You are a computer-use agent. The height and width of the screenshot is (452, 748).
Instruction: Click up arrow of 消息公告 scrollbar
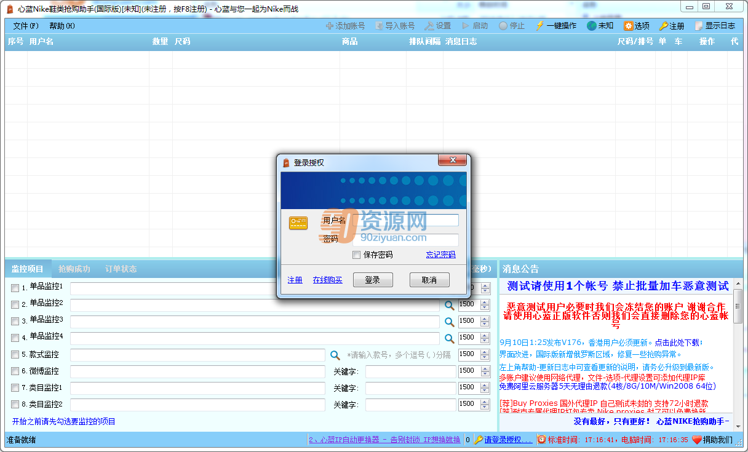tap(738, 283)
